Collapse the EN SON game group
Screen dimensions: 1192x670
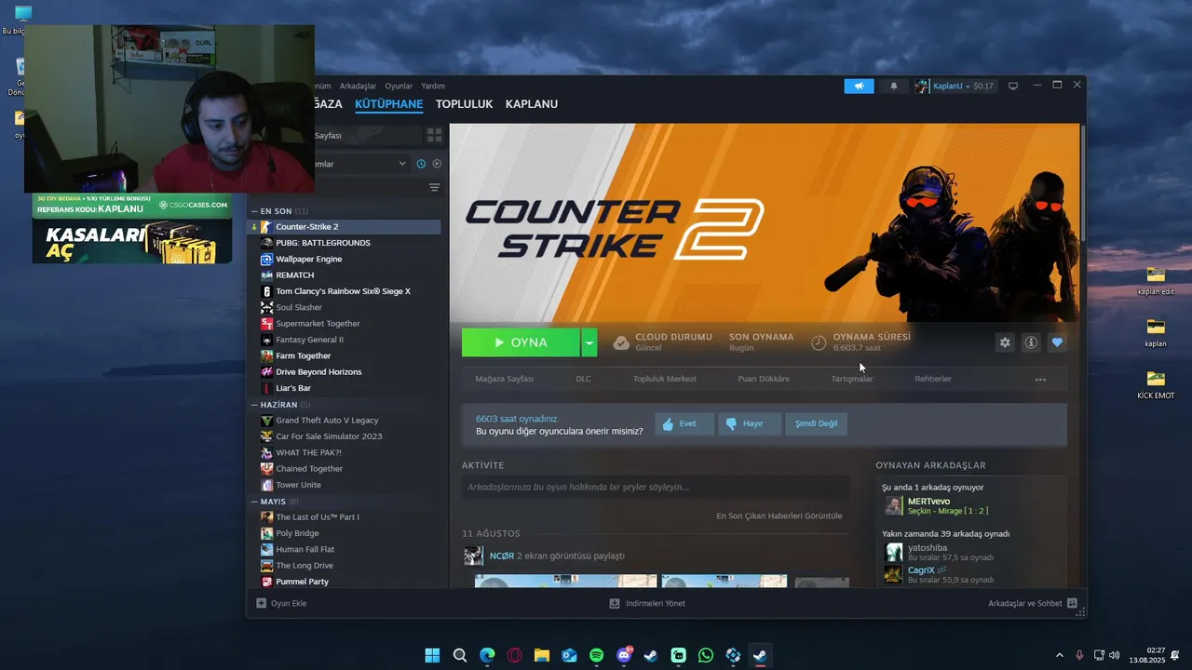point(253,211)
